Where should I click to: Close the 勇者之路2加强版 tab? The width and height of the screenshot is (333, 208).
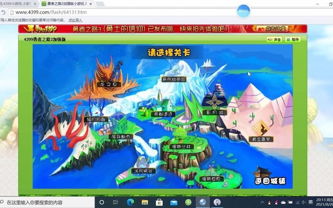coord(91,4)
